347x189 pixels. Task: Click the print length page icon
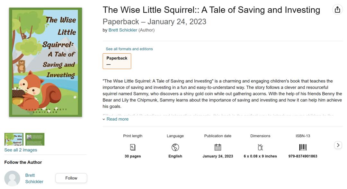[x=133, y=147]
